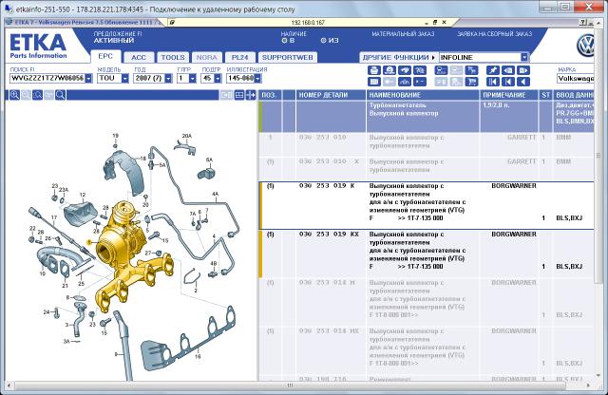Click the plain magnifier search icon
608x395 pixels.
pyautogui.click(x=60, y=95)
